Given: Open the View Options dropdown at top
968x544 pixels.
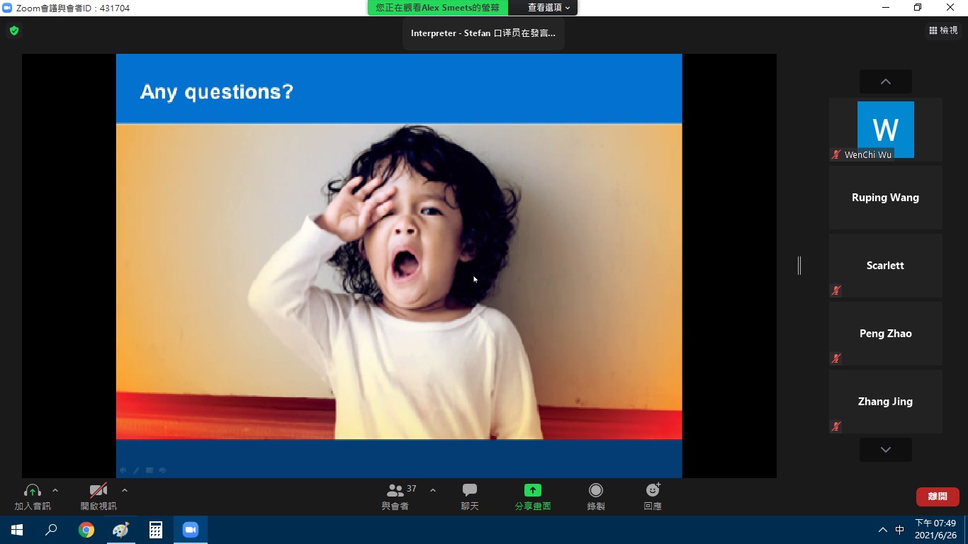Looking at the screenshot, I should 548,8.
